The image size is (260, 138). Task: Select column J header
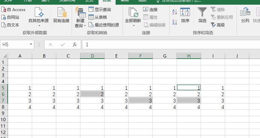pyautogui.click(x=237, y=56)
